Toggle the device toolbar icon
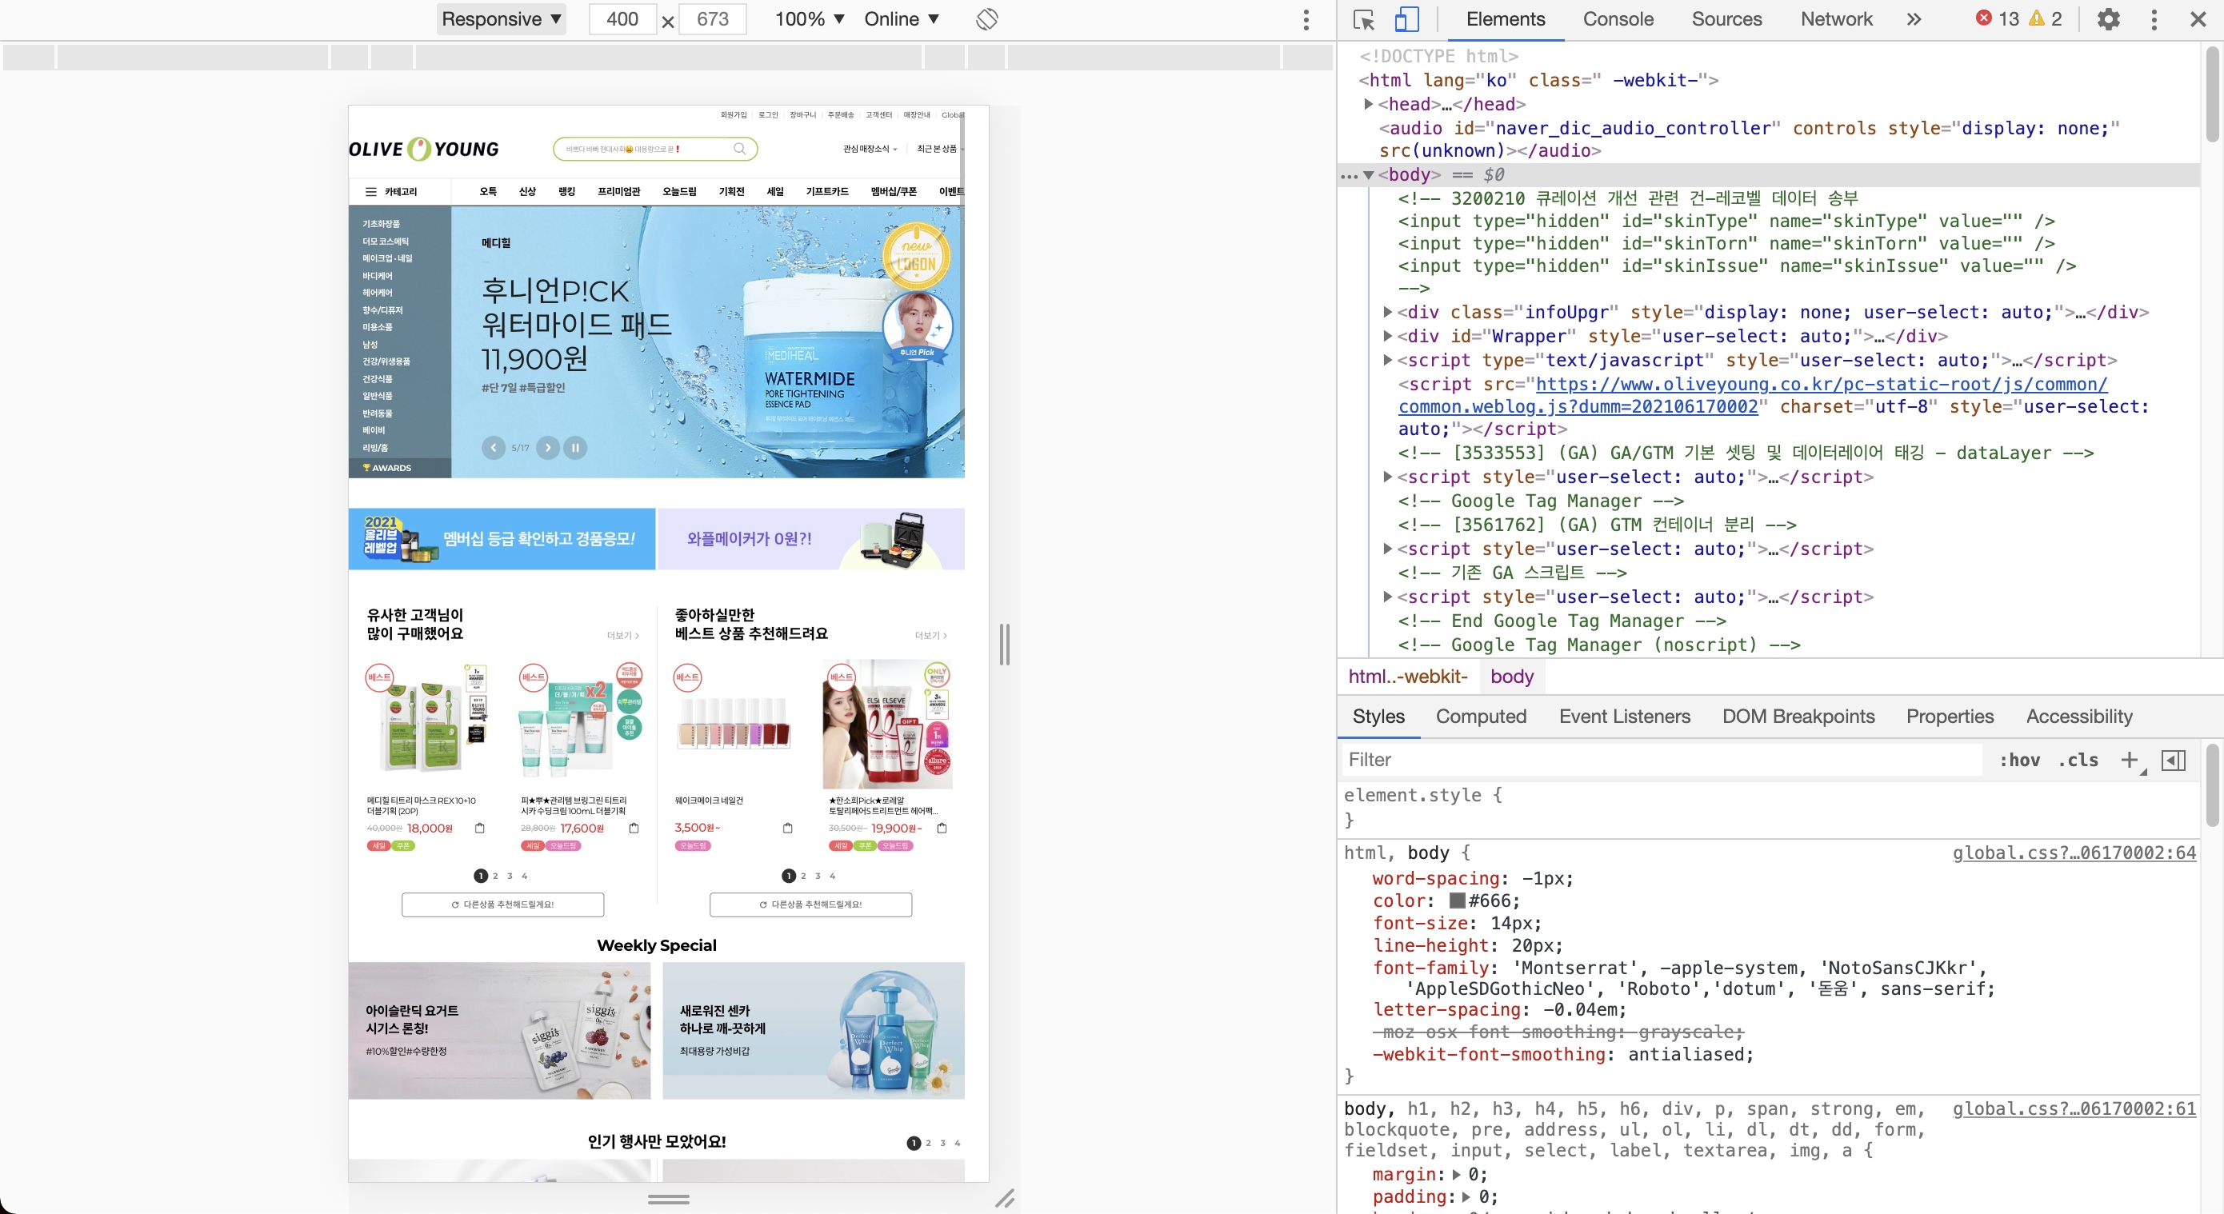Image resolution: width=2224 pixels, height=1214 pixels. click(1406, 19)
